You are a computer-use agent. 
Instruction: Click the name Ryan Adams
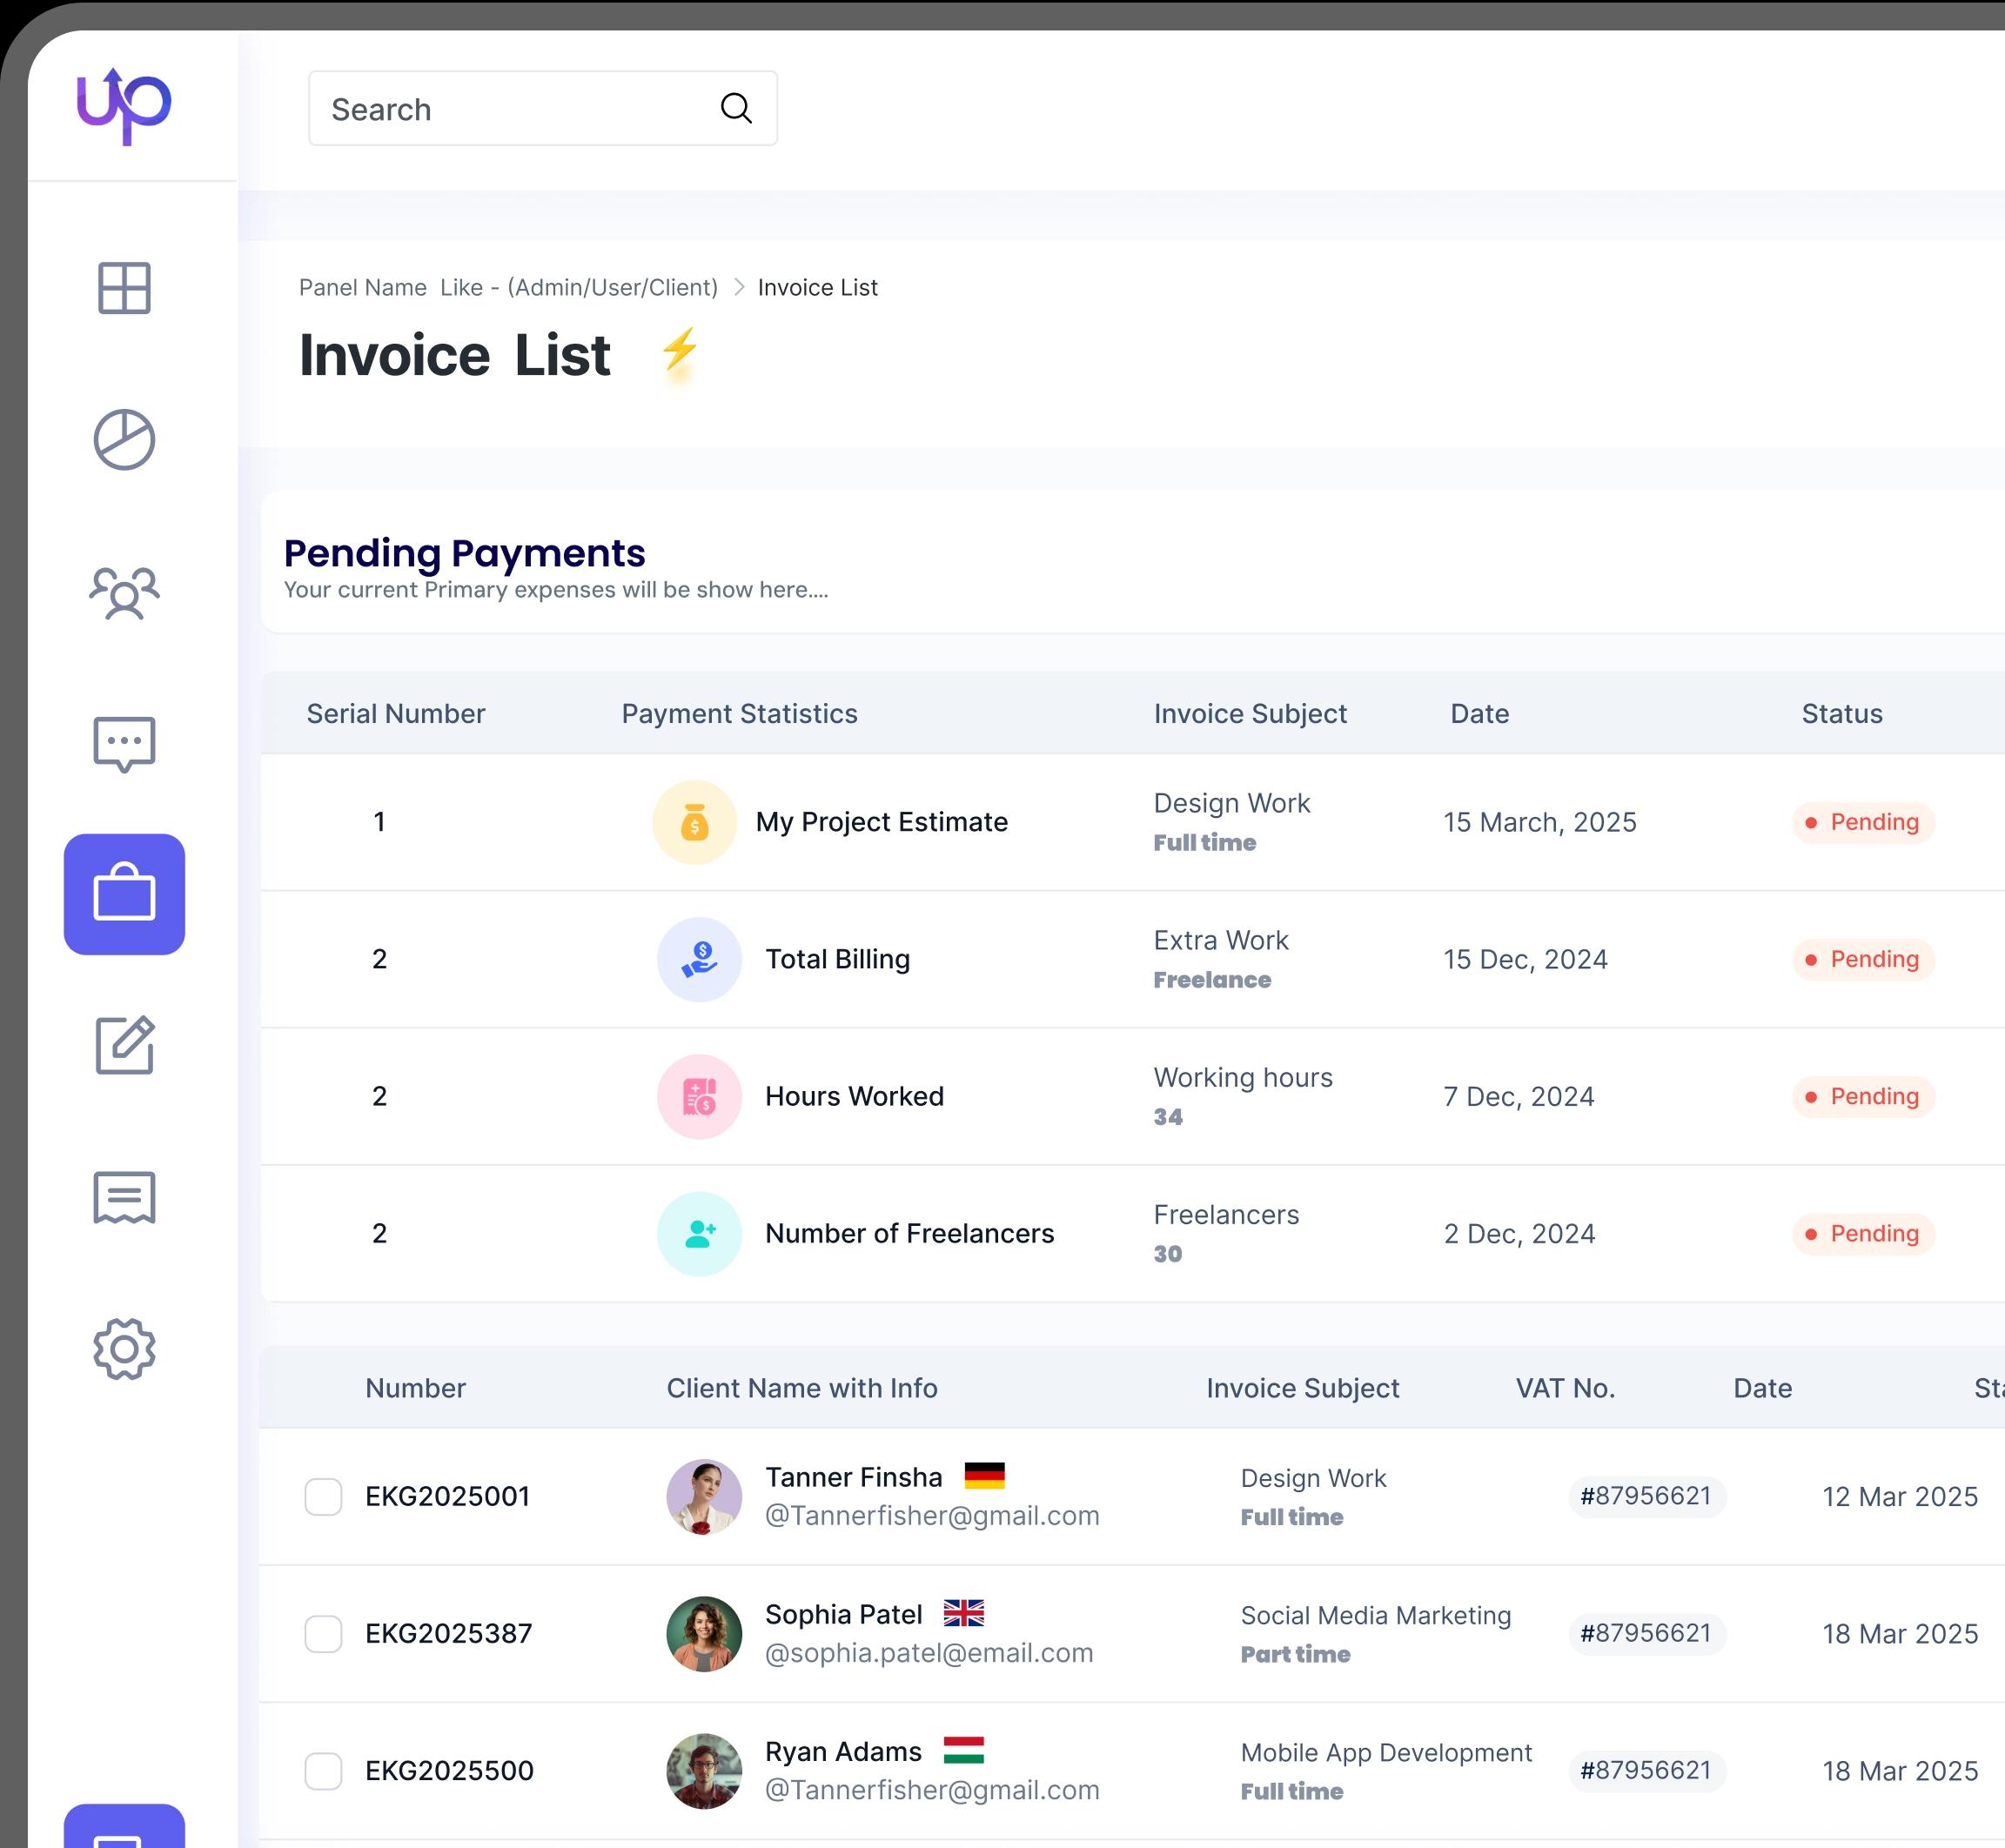[x=843, y=1751]
